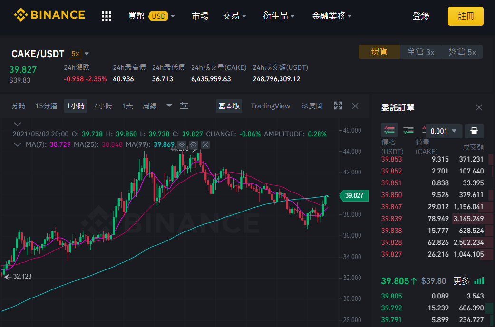495x327 pixels.
Task: Click 更多 in order book
Action: coord(462,280)
